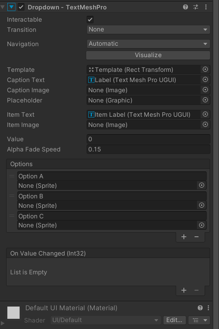This screenshot has width=219, height=329.
Task: Click the drag handle of Option C
Action: 12,216
